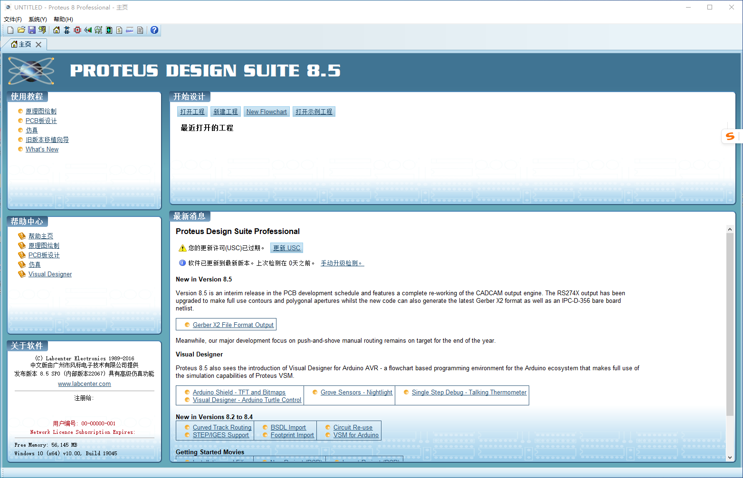Screen dimensions: 743x478
Task: Save the project with the floppy disk icon
Action: pyautogui.click(x=32, y=30)
